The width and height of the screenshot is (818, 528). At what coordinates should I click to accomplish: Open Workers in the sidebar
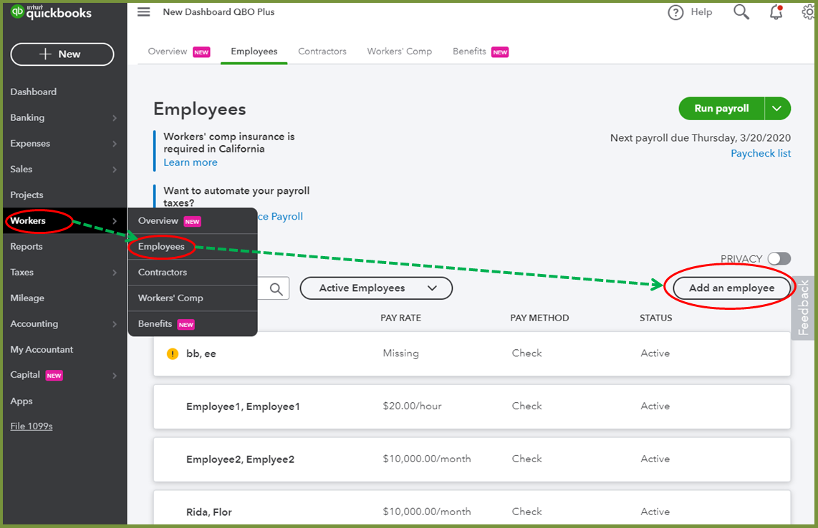28,221
